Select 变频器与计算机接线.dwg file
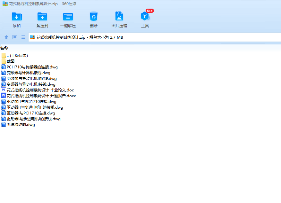281x203 pixels. 26,73
